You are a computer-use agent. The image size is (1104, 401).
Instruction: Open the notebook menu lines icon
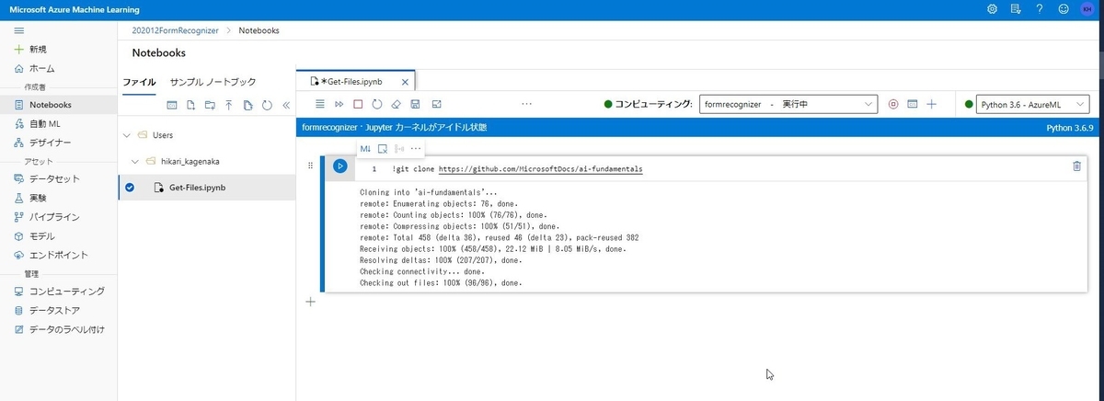[320, 104]
